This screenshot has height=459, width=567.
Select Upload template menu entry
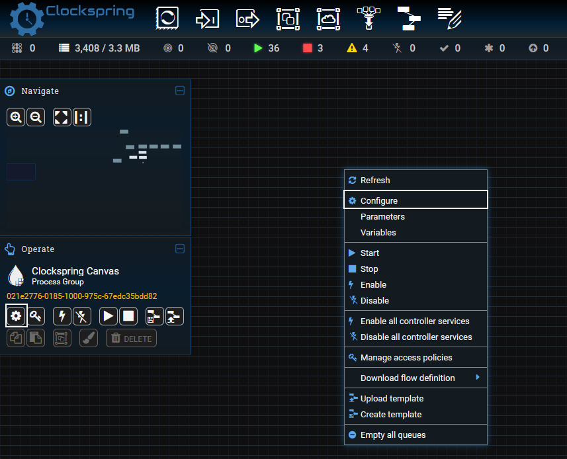pos(415,398)
